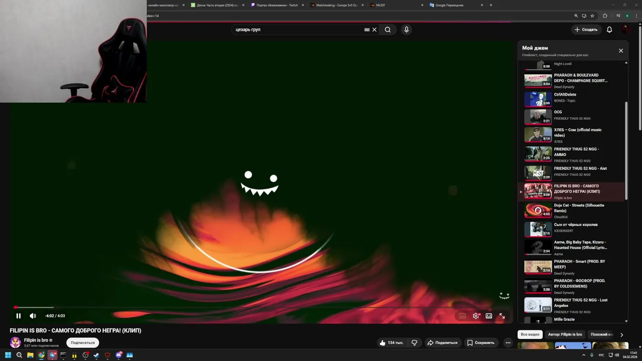Click Сохранить to save video
Screen dimensions: 642x361
[481, 343]
